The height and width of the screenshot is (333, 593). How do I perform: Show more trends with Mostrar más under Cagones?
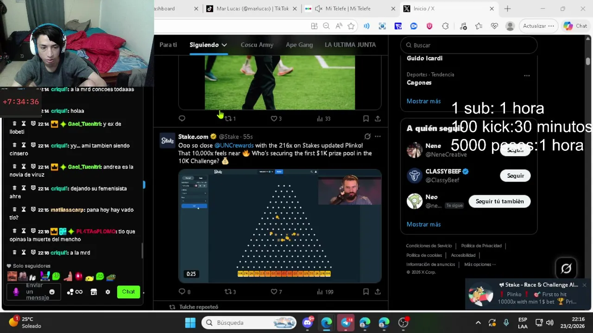pyautogui.click(x=423, y=101)
